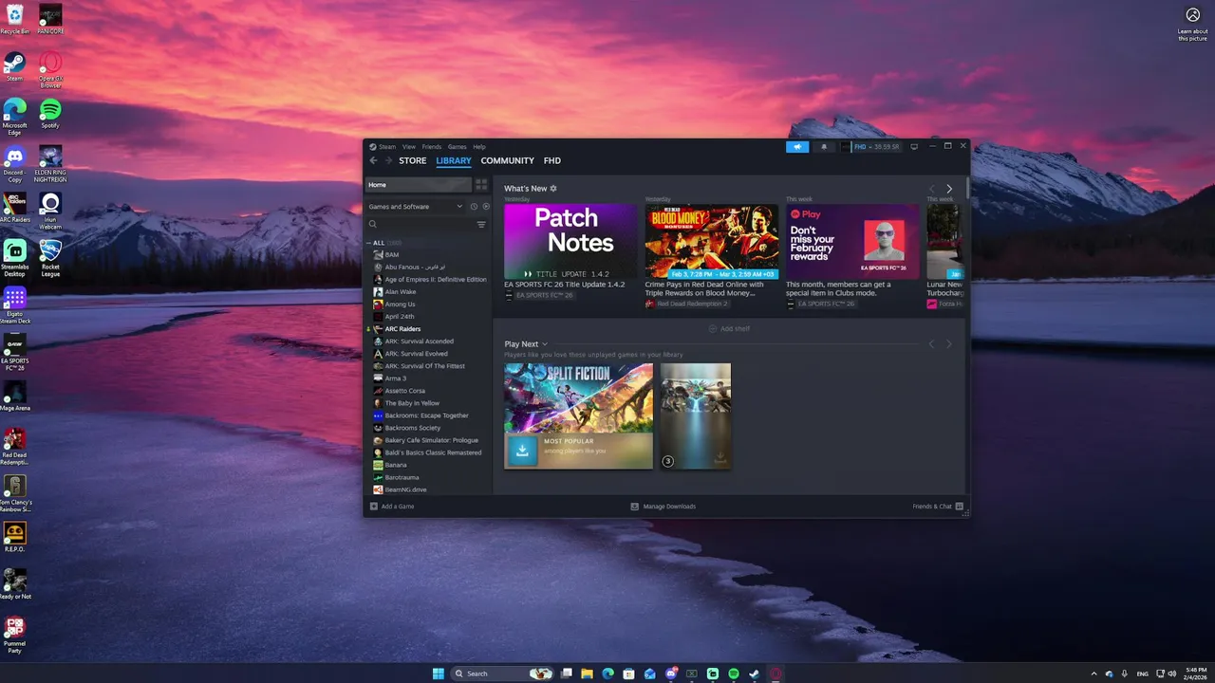Image resolution: width=1215 pixels, height=683 pixels.
Task: Open the FHD profile tab
Action: click(x=552, y=161)
